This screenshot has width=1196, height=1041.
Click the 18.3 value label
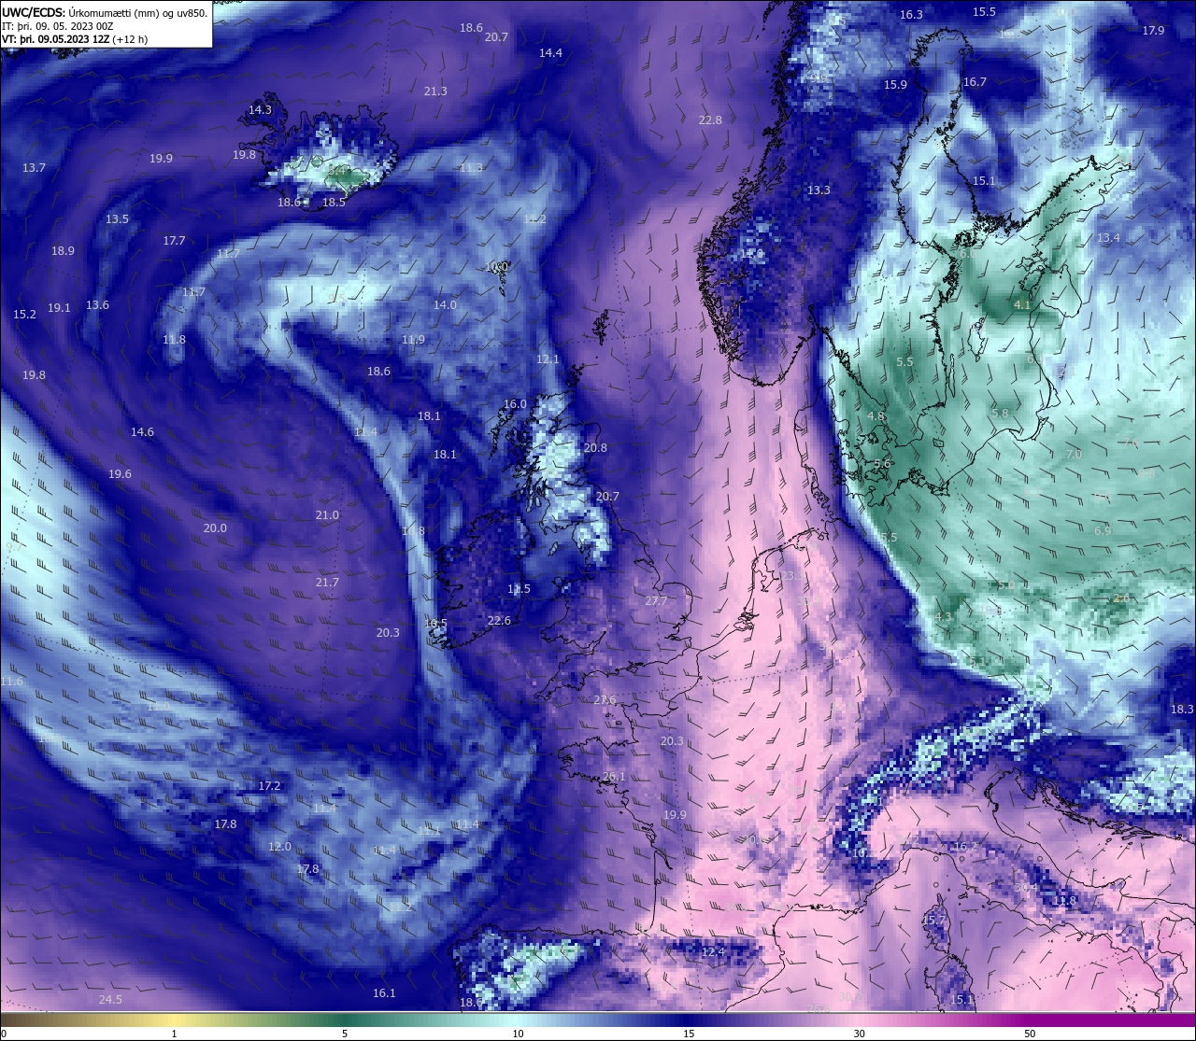(1182, 710)
